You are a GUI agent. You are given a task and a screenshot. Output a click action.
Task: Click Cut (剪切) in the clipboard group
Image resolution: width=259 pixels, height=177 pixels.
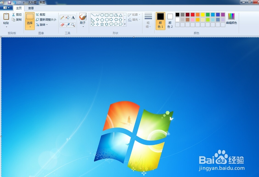pos(17,15)
